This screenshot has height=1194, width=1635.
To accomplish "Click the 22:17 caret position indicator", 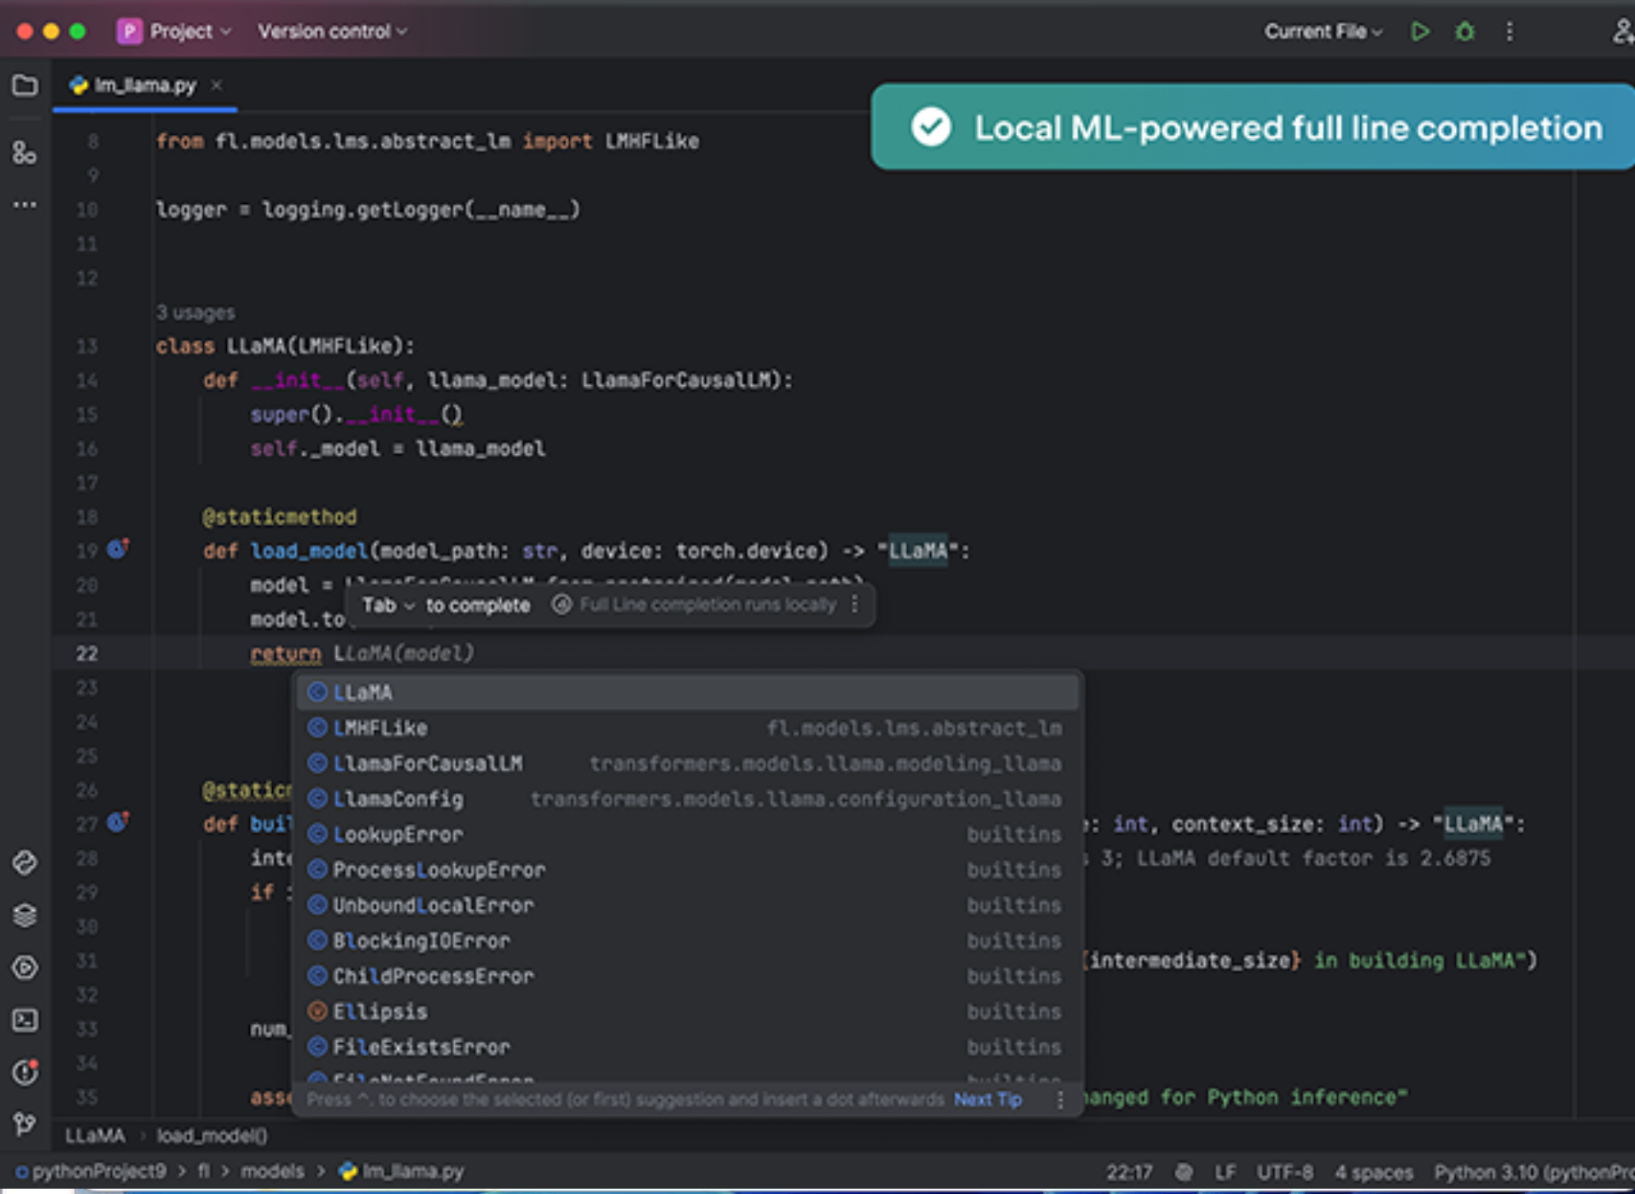I will click(1129, 1172).
